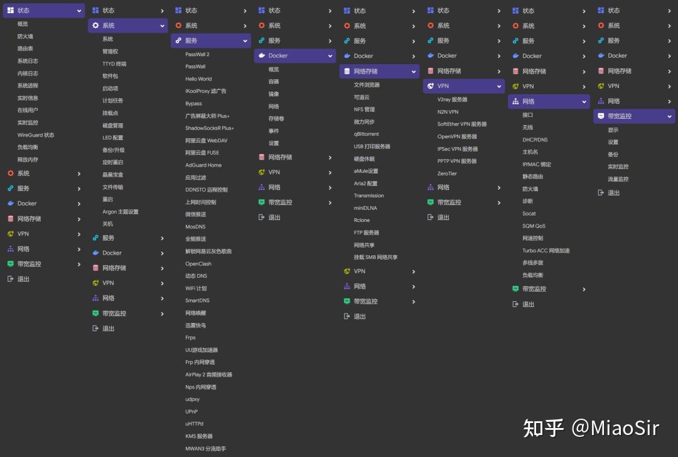678x457 pixels.
Task: Select the 软件包 menu item
Action: point(110,76)
